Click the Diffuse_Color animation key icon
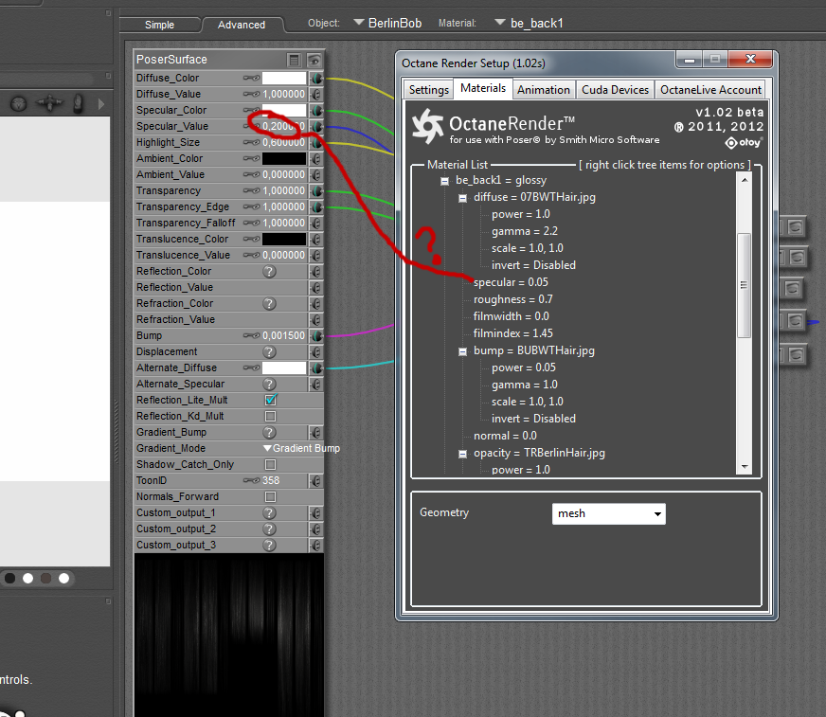The image size is (826, 717). (x=251, y=78)
